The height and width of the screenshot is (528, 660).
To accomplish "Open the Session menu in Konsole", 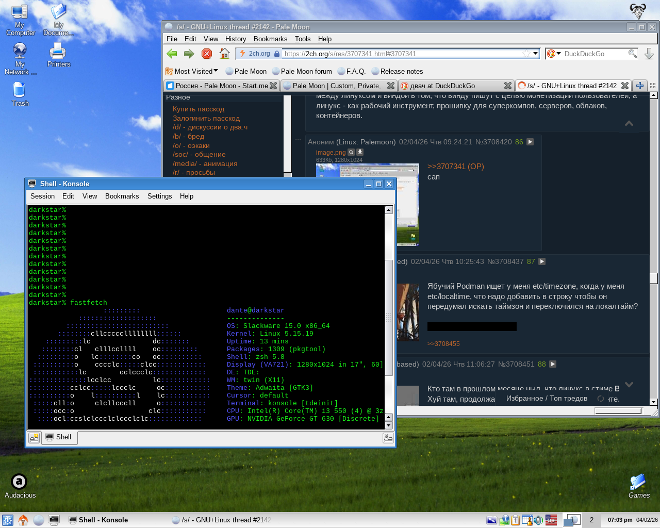I will click(42, 196).
